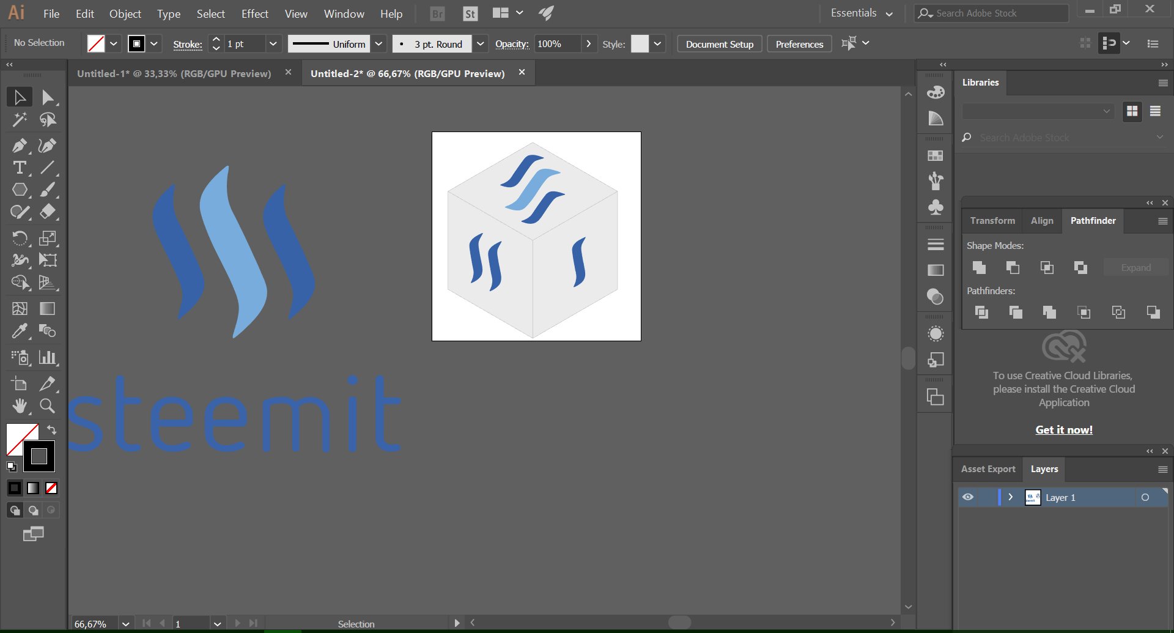Screen dimensions: 1174x633
Task: Click the Document Setup button
Action: [x=720, y=44]
